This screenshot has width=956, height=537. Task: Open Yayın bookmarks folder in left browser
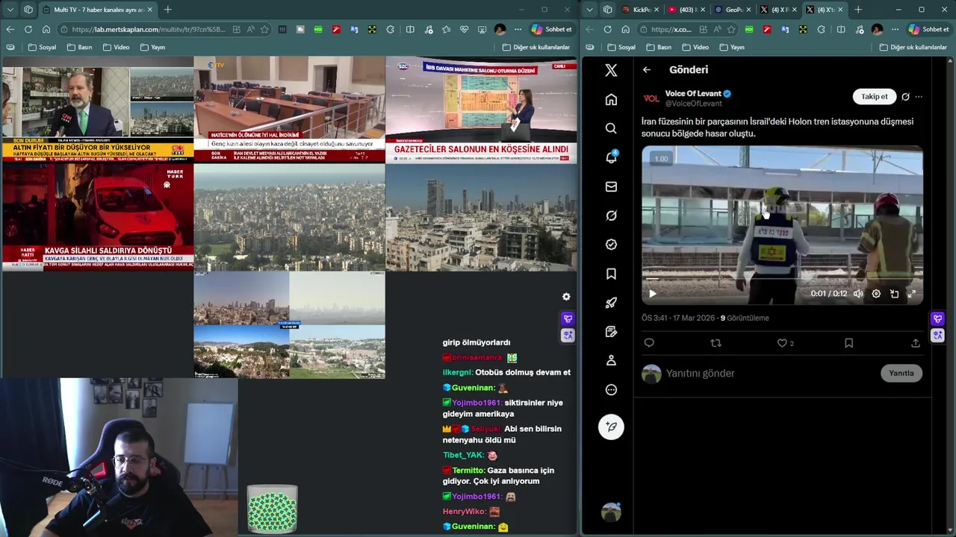click(152, 47)
